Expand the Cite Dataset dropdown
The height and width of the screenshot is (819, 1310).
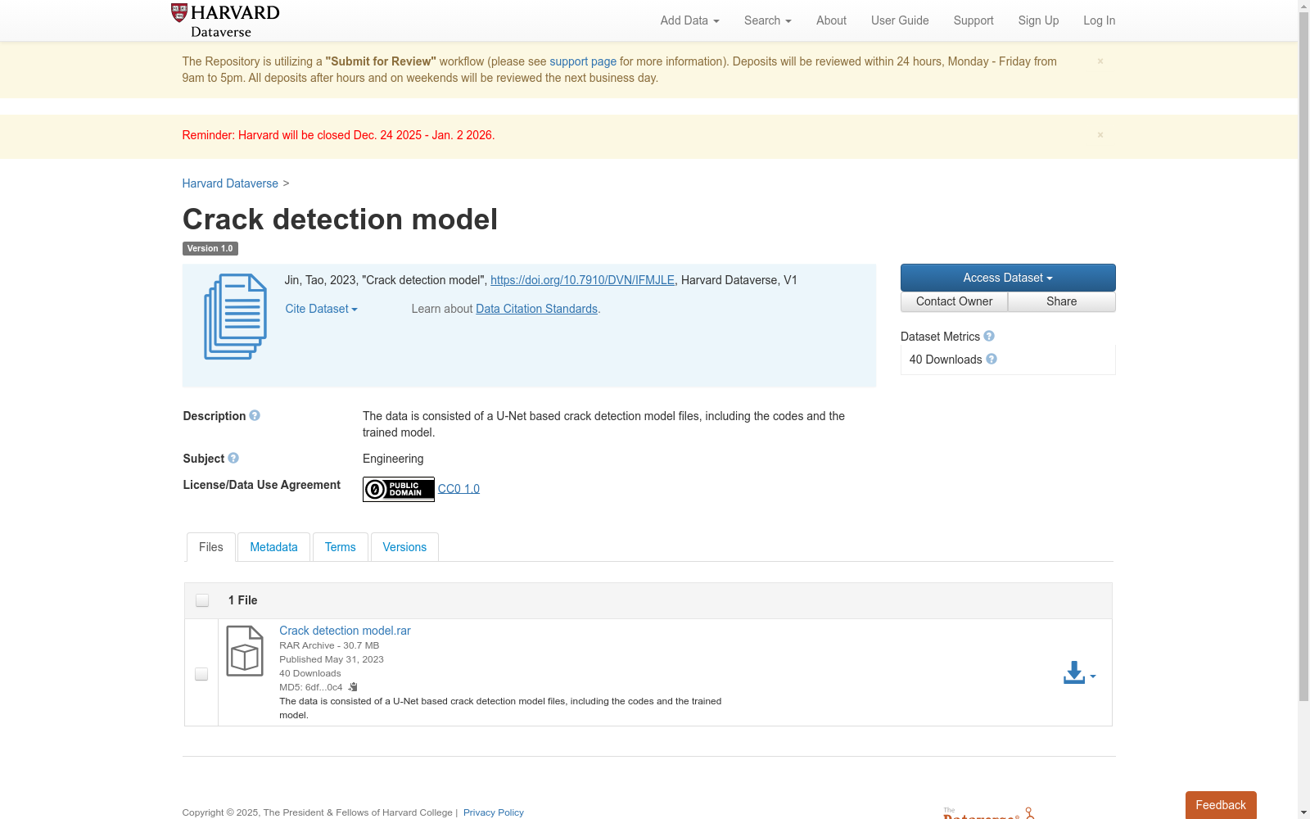321,309
